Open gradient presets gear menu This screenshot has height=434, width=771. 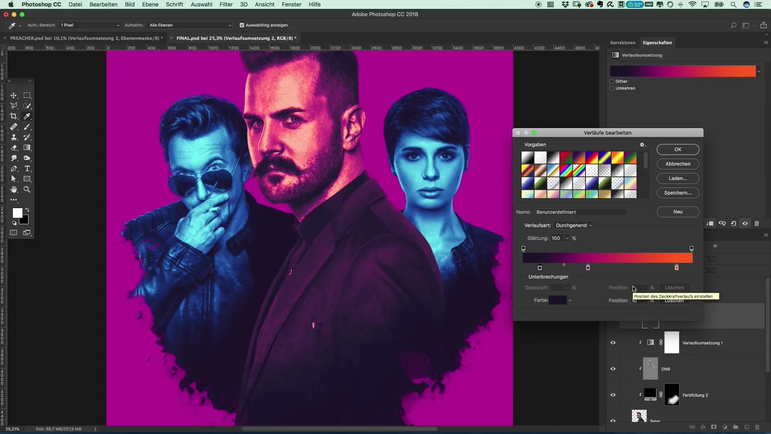coord(642,145)
